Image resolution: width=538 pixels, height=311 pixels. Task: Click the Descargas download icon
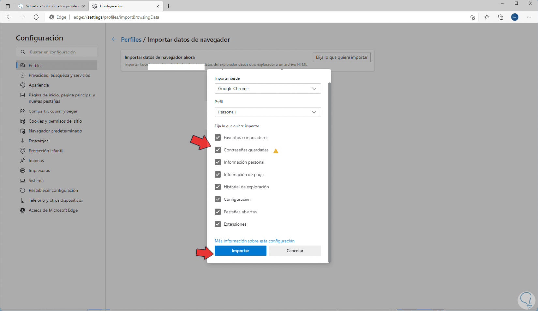point(22,141)
